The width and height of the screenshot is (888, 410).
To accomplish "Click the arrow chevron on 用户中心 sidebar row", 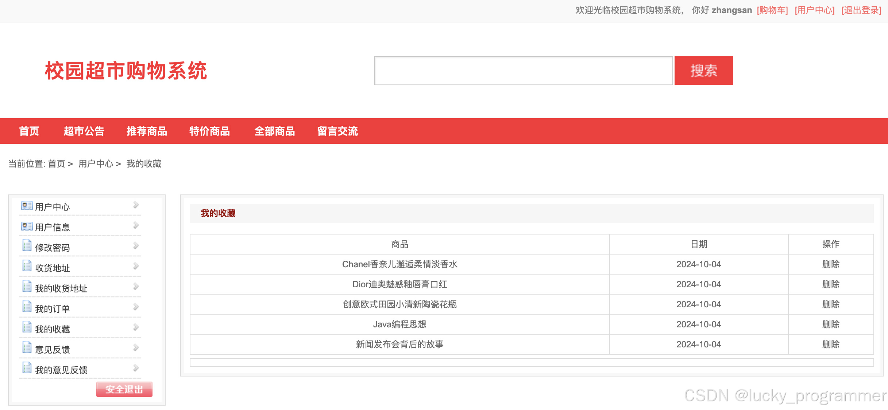I will click(136, 205).
